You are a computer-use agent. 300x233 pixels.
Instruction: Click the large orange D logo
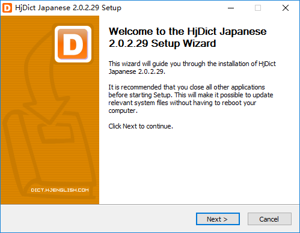pyautogui.click(x=73, y=44)
